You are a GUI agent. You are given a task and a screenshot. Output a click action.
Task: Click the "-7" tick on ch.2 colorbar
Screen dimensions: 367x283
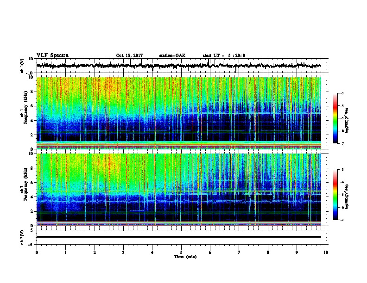(x=342, y=220)
